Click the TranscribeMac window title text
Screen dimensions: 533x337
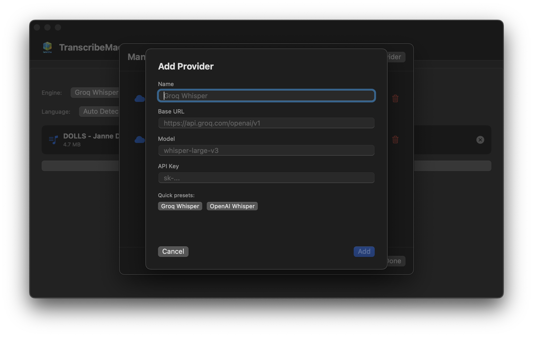click(89, 47)
